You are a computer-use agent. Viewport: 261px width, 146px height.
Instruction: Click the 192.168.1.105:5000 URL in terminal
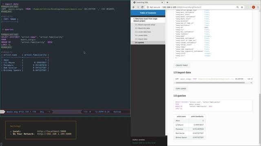click(54, 134)
